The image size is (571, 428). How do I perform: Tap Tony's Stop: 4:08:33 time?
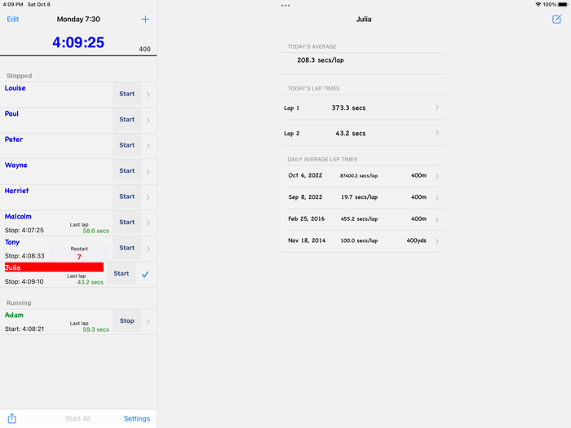click(x=24, y=256)
